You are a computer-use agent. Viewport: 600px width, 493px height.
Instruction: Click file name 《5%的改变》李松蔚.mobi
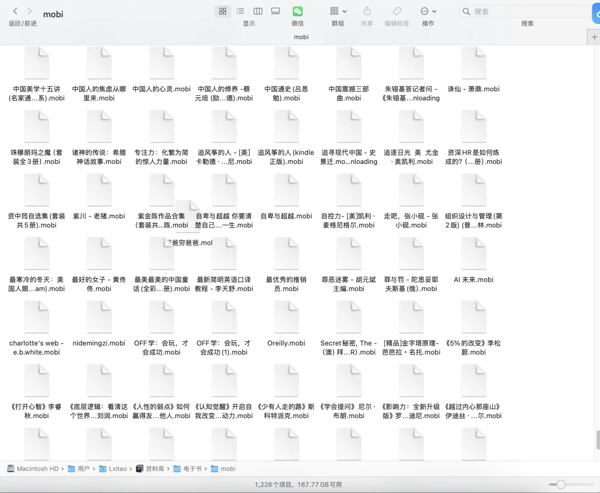tap(474, 347)
